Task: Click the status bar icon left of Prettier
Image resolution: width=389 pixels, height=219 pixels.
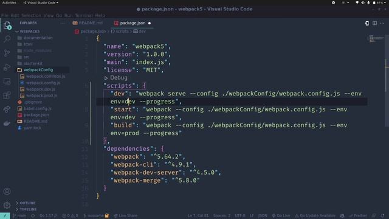Action: [342, 216]
